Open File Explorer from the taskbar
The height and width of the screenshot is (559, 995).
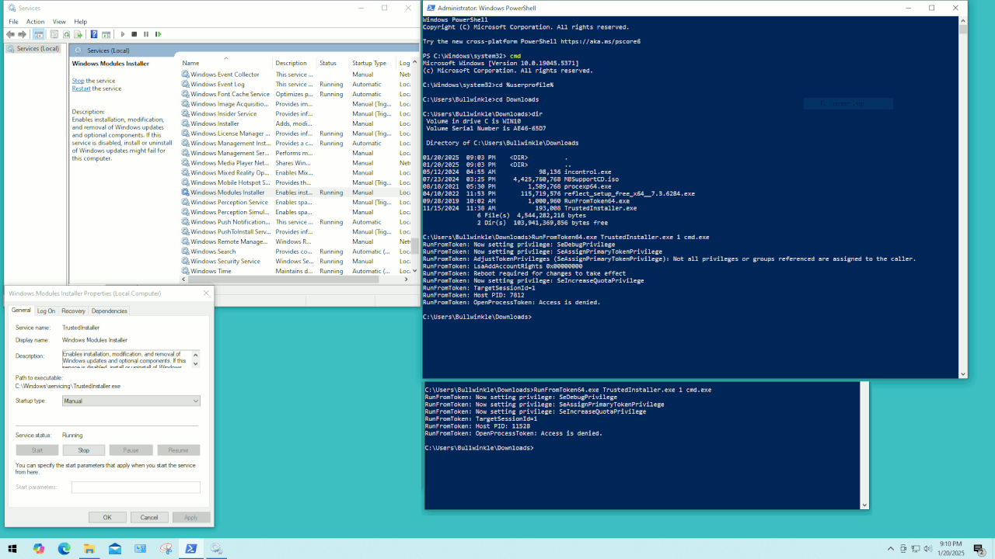[x=89, y=549]
